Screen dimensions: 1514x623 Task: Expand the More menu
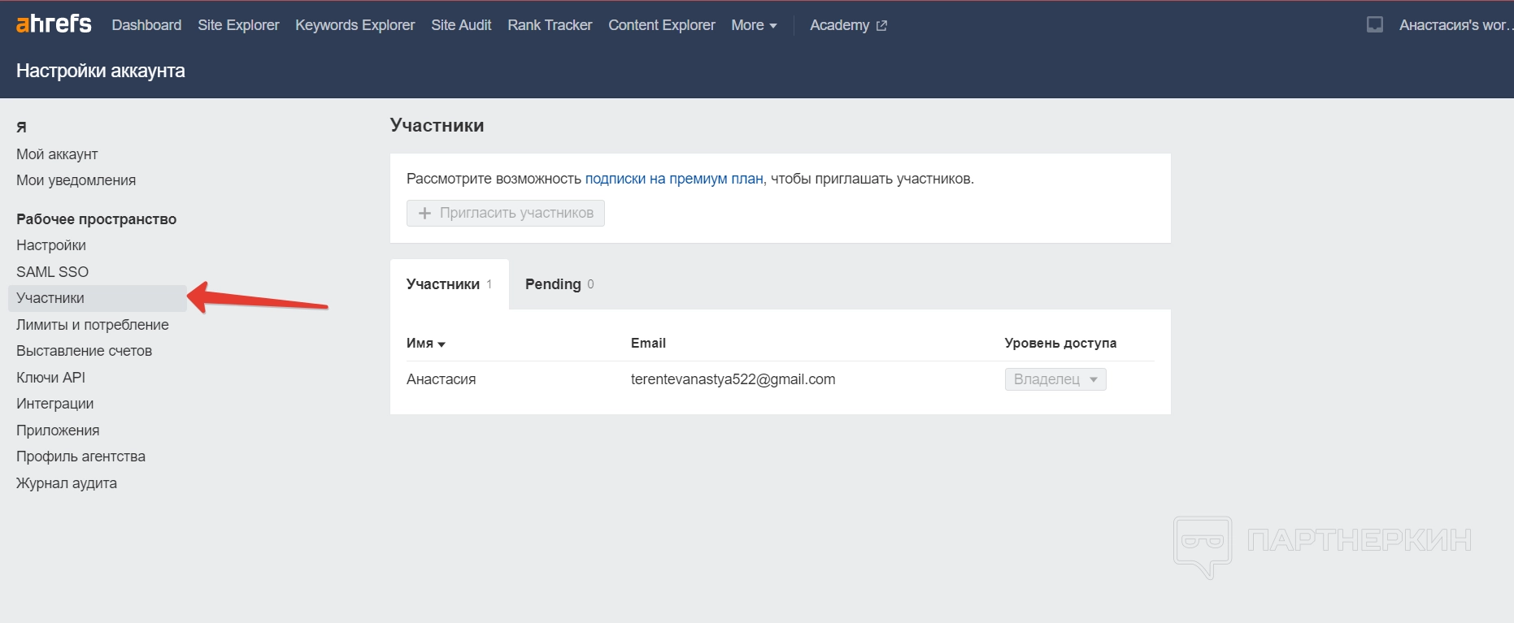tap(753, 25)
